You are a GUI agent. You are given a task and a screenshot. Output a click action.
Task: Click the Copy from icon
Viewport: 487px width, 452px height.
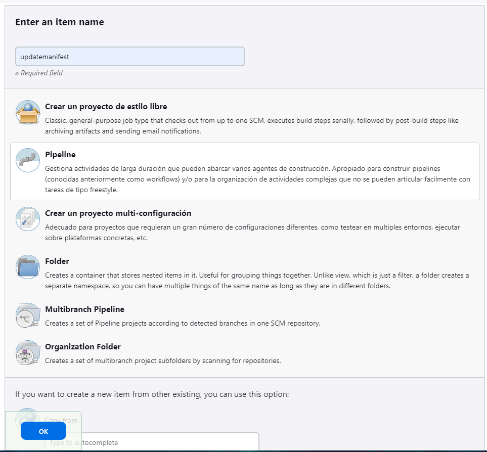tap(28, 420)
